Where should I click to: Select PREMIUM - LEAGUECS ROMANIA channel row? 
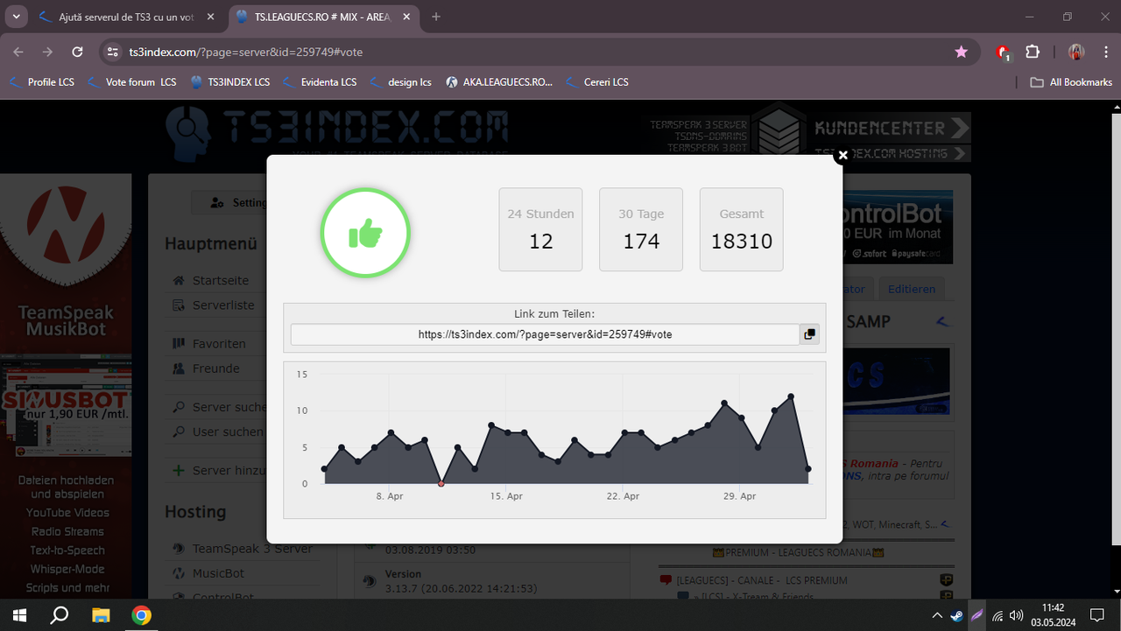point(797,552)
